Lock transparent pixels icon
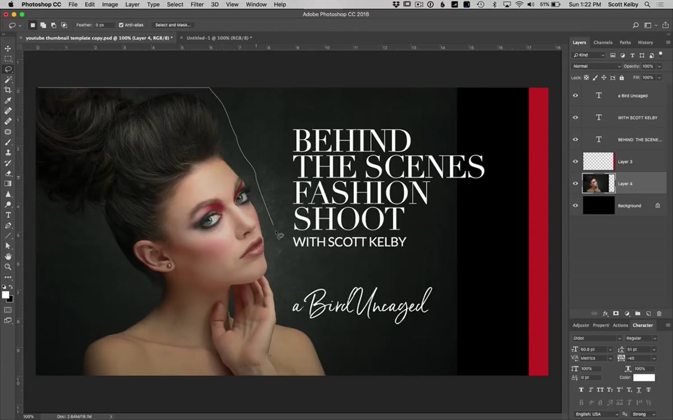The height and width of the screenshot is (420, 673). coord(586,78)
